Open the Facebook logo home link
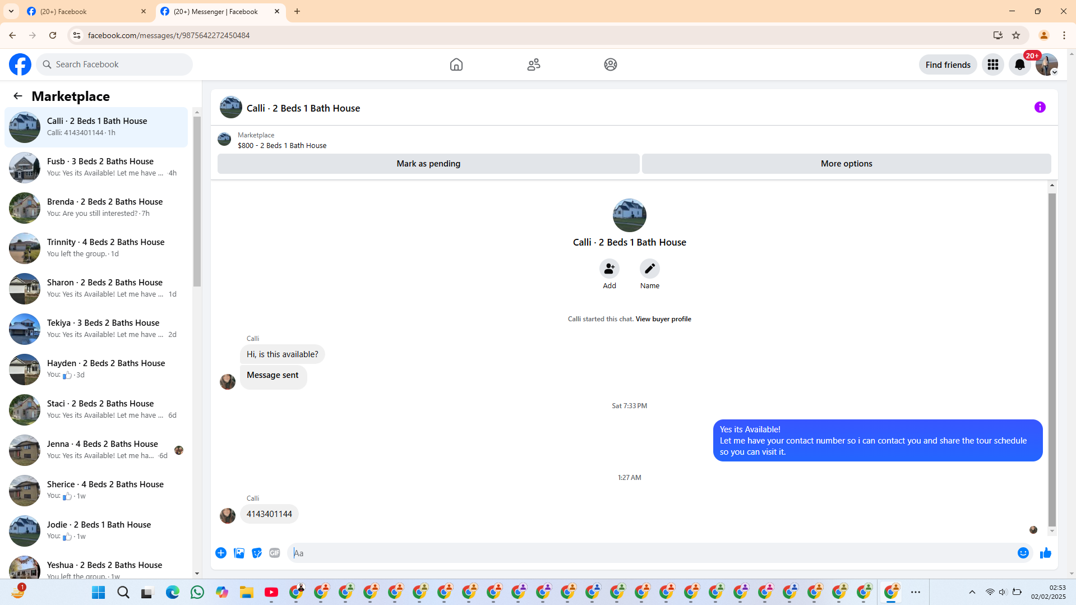Viewport: 1076px width, 605px height. point(20,64)
